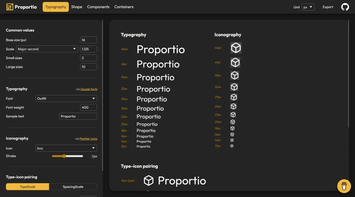Screen dimensions: 355x197
Task: Open the Unit px dropdown
Action: point(308,7)
